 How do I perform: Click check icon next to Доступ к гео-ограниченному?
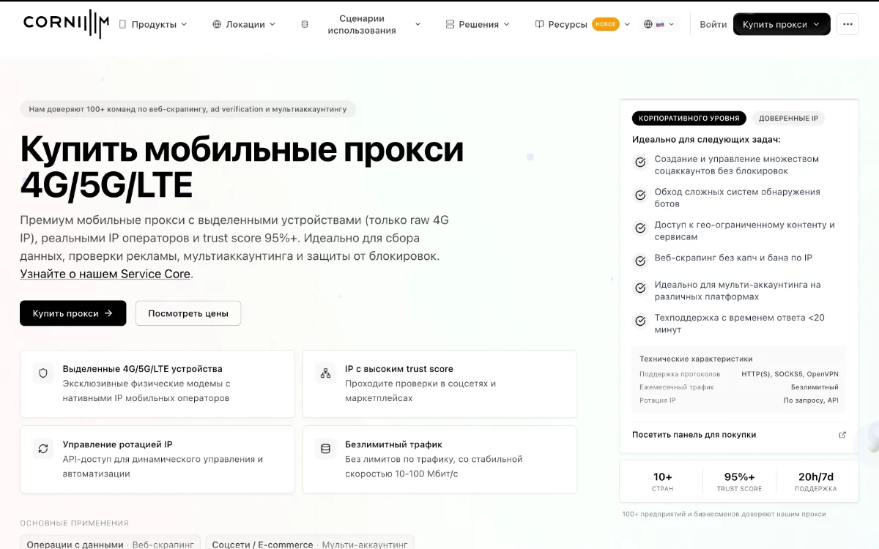click(x=640, y=228)
